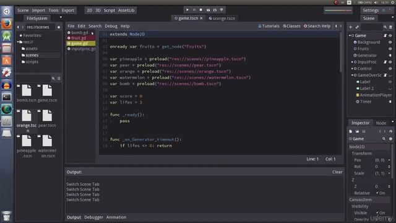Toggle visibility of the Game node
This screenshot has width=396, height=223.
[390, 36]
